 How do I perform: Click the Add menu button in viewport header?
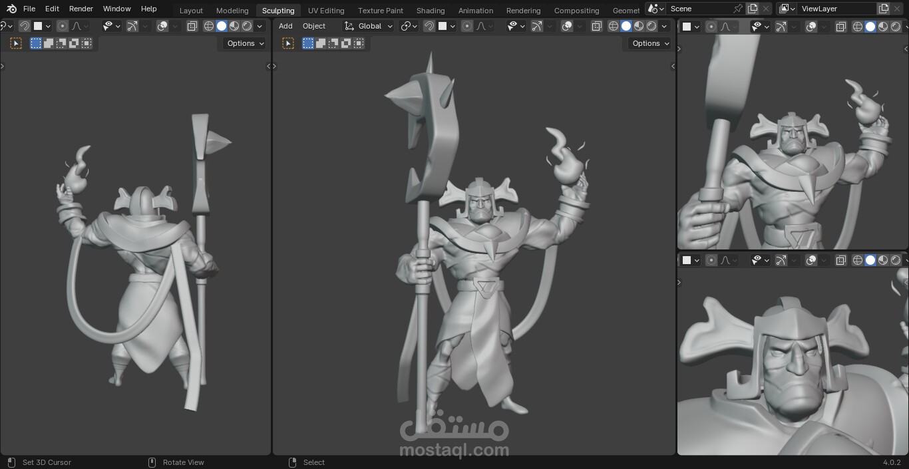[x=285, y=26]
